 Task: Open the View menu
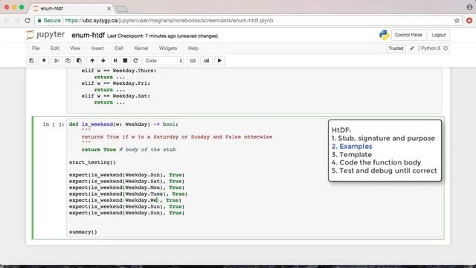click(x=75, y=48)
